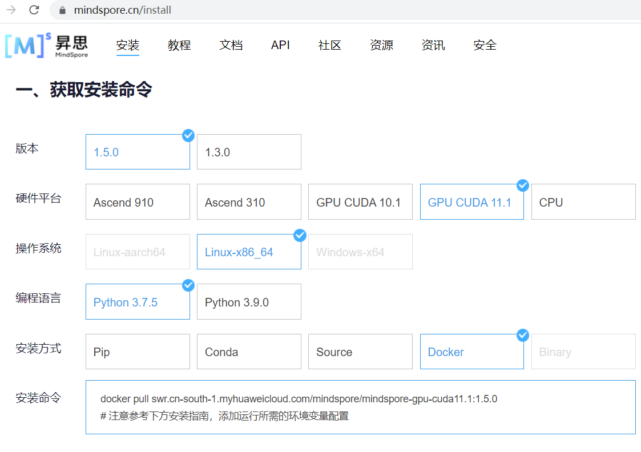Choose Ascend 310 hardware platform
The image size is (641, 452).
pos(249,202)
